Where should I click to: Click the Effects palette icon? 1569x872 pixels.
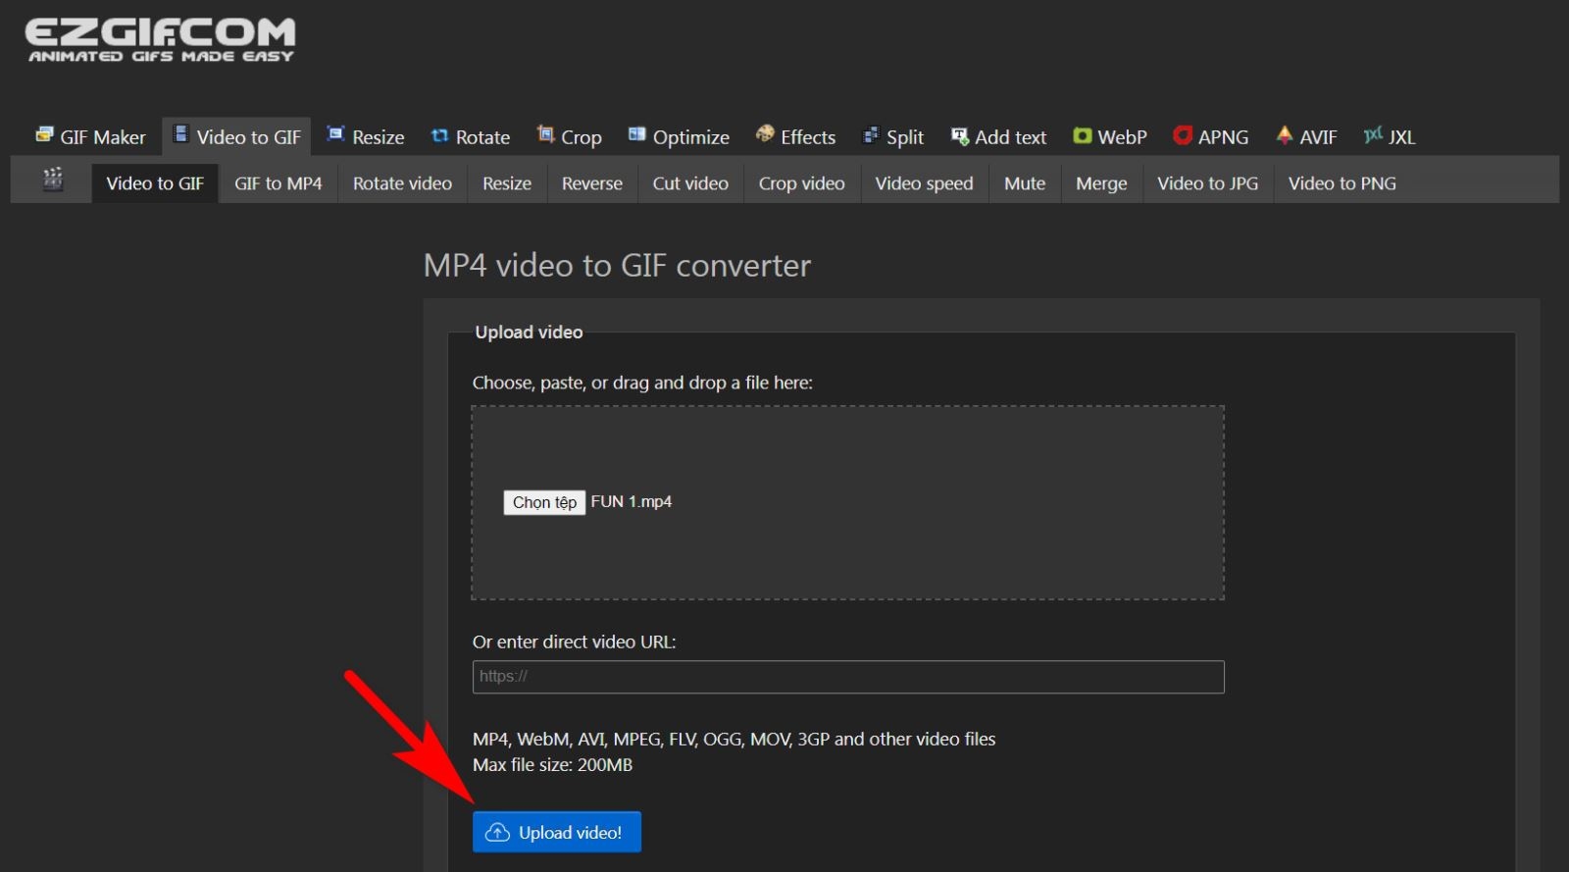point(765,135)
